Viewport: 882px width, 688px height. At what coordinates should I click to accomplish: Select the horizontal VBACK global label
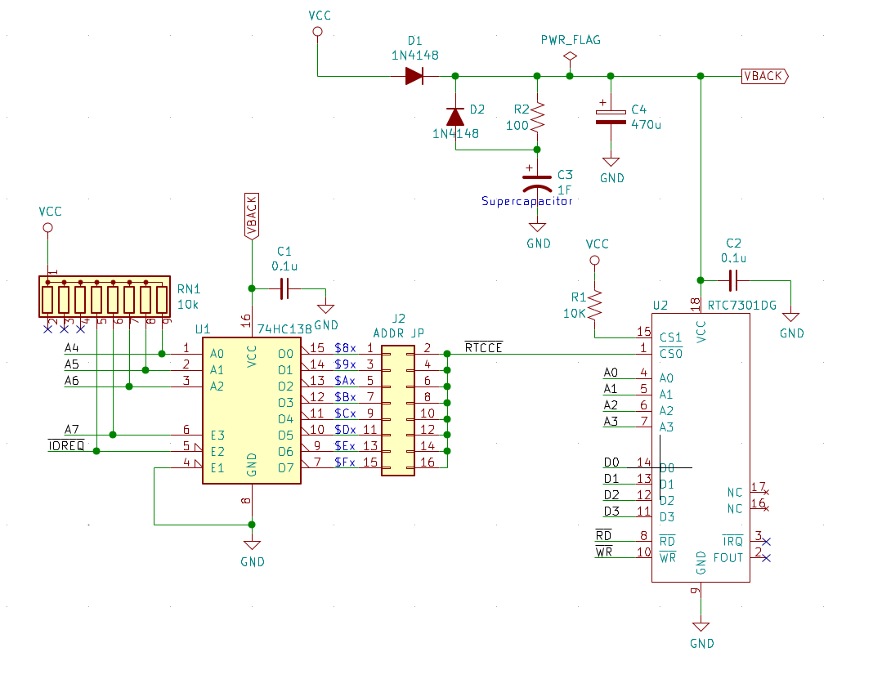765,76
